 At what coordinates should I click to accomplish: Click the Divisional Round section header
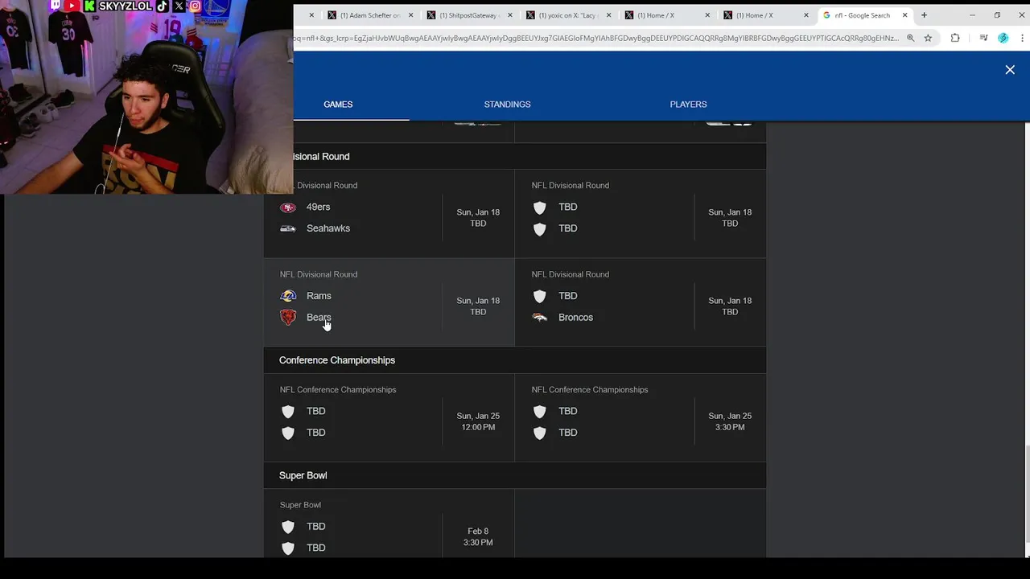pyautogui.click(x=322, y=157)
